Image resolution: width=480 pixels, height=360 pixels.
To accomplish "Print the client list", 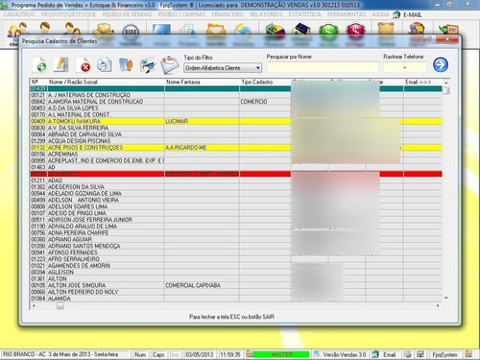I will [104, 65].
